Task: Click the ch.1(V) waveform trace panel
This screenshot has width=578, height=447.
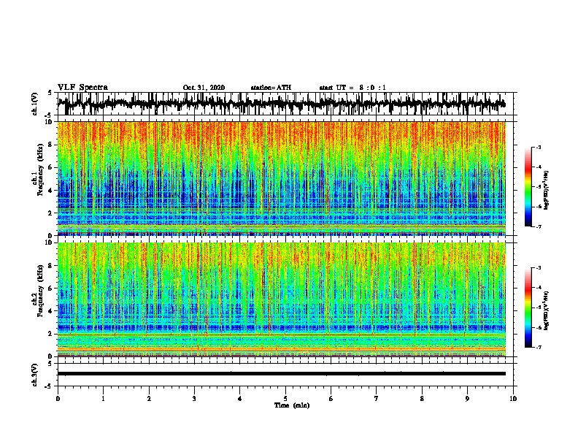Action: tap(285, 104)
